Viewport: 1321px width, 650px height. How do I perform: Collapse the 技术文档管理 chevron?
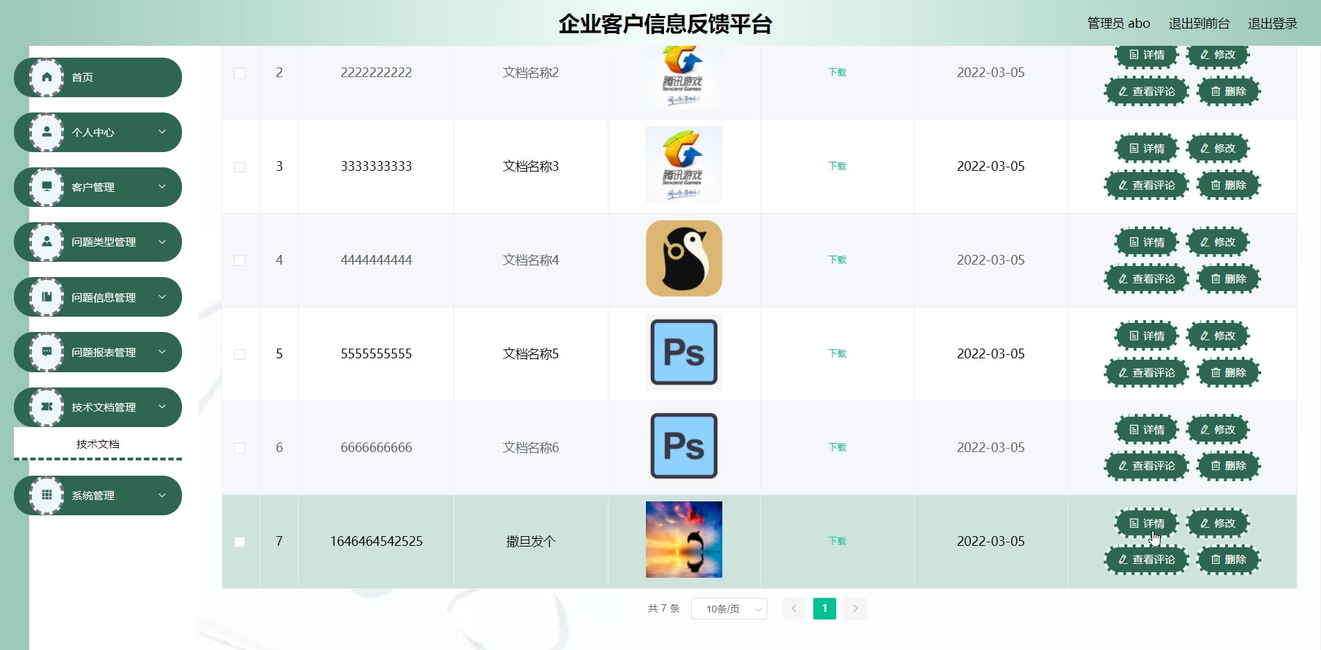coord(162,406)
